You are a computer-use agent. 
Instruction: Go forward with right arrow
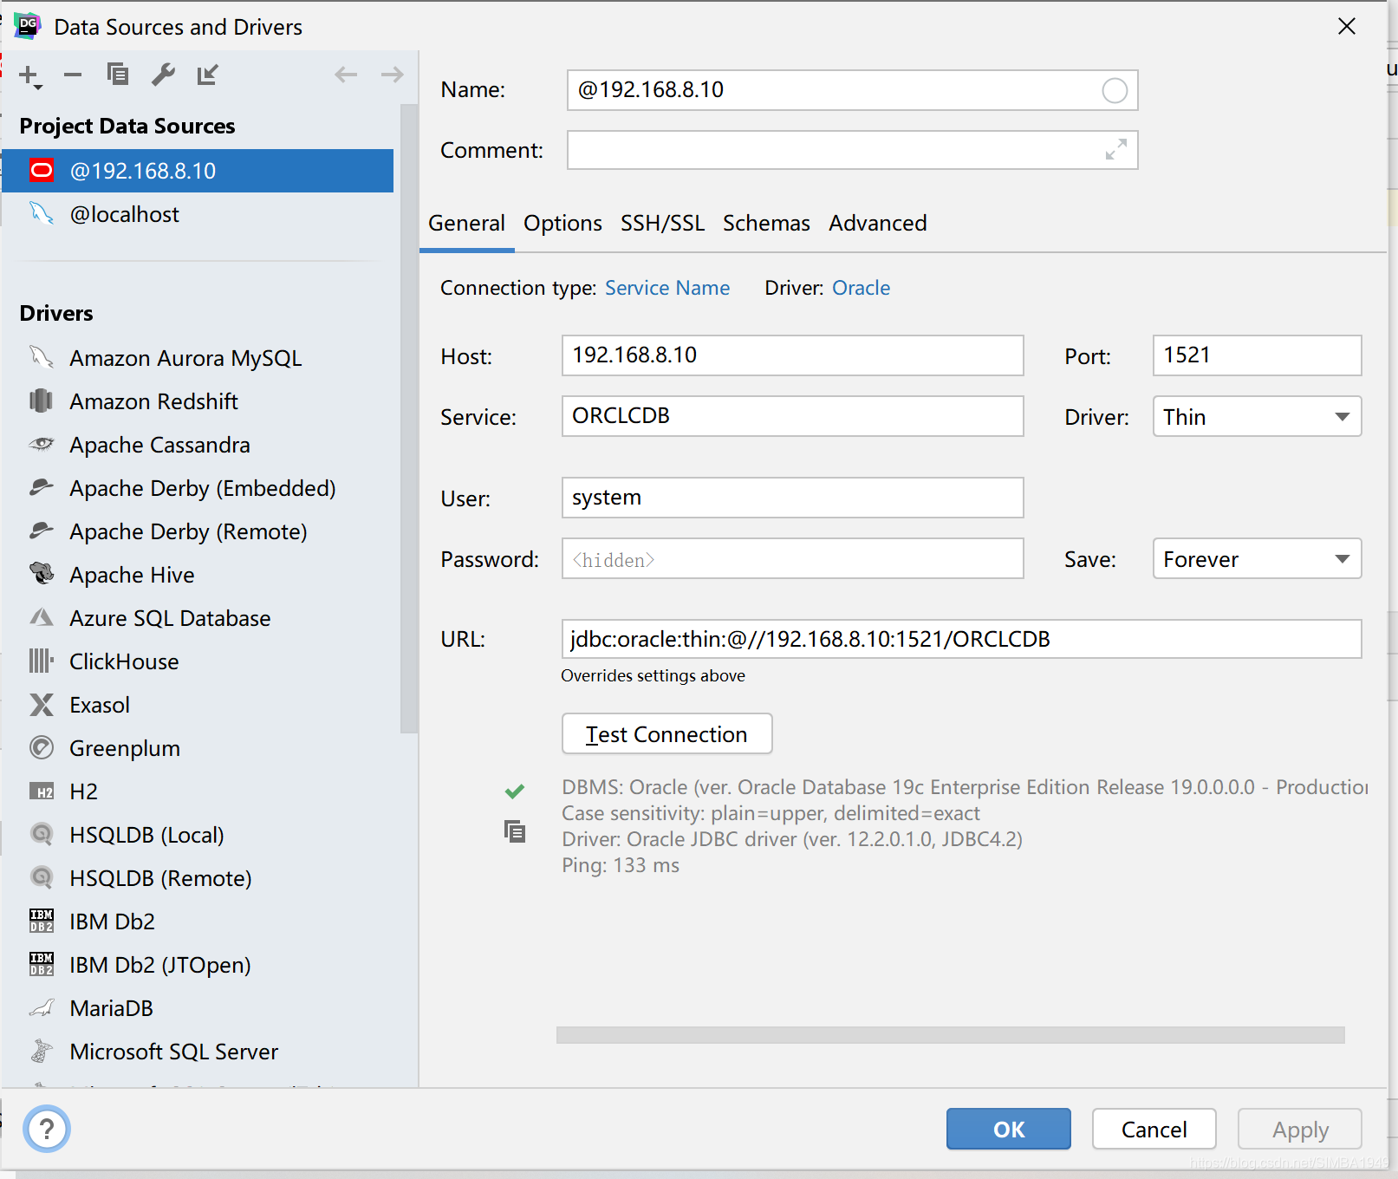click(x=392, y=75)
